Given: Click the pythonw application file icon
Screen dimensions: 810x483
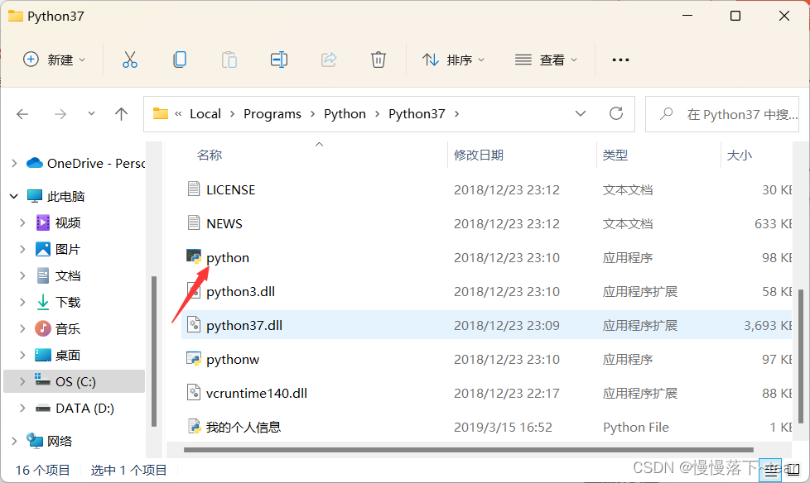Looking at the screenshot, I should (194, 359).
